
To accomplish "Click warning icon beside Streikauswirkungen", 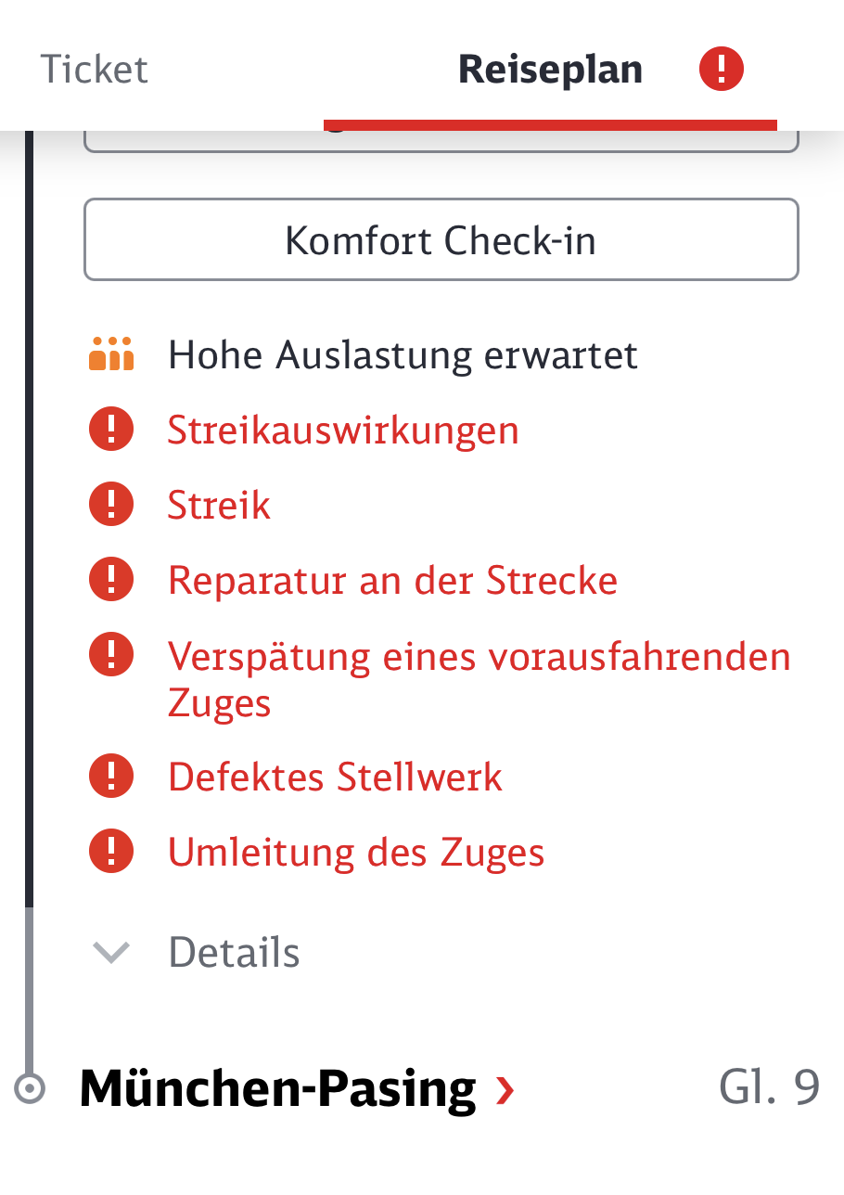I will [111, 430].
